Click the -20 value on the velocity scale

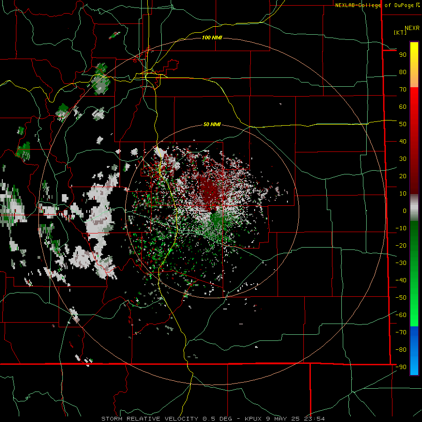click(401, 246)
